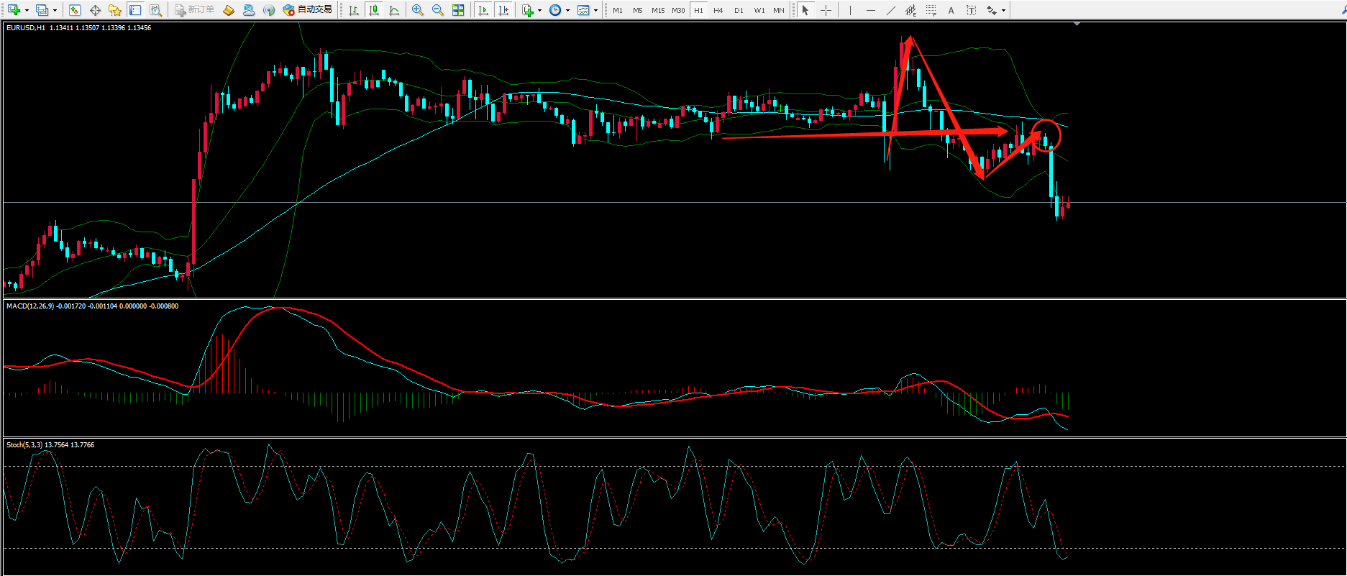This screenshot has width=1347, height=576.
Task: Select the trendline drawing tool
Action: [891, 10]
